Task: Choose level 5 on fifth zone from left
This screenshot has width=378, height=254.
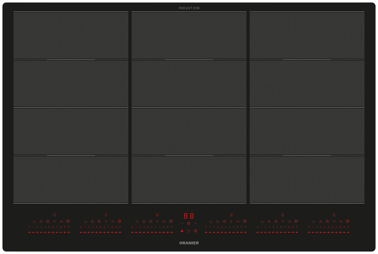Action: (277, 227)
